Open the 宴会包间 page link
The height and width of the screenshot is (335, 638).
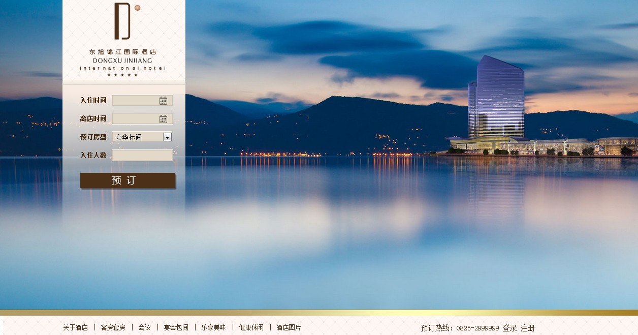176,328
